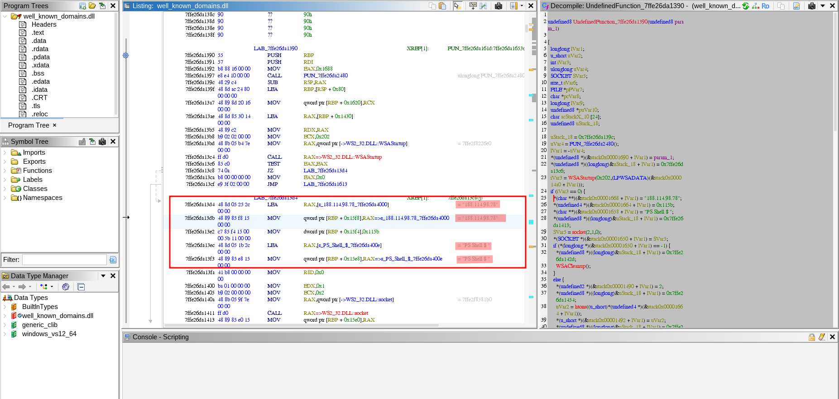839x399 pixels.
Task: Go forward arrow in Data Type Manager
Action: [22, 287]
